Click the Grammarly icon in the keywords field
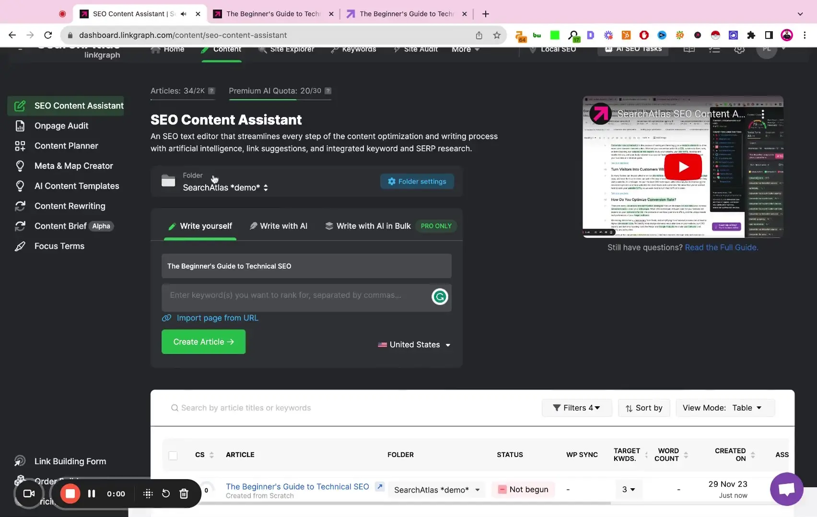 (440, 296)
